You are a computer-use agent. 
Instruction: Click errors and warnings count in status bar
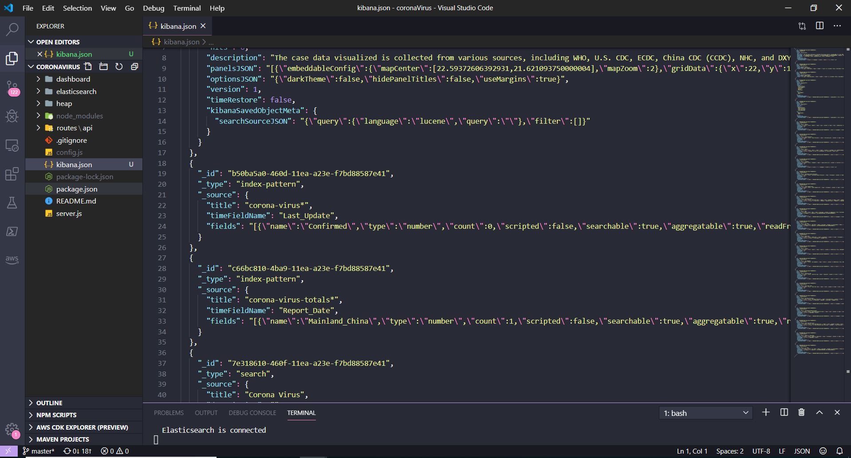click(x=114, y=451)
